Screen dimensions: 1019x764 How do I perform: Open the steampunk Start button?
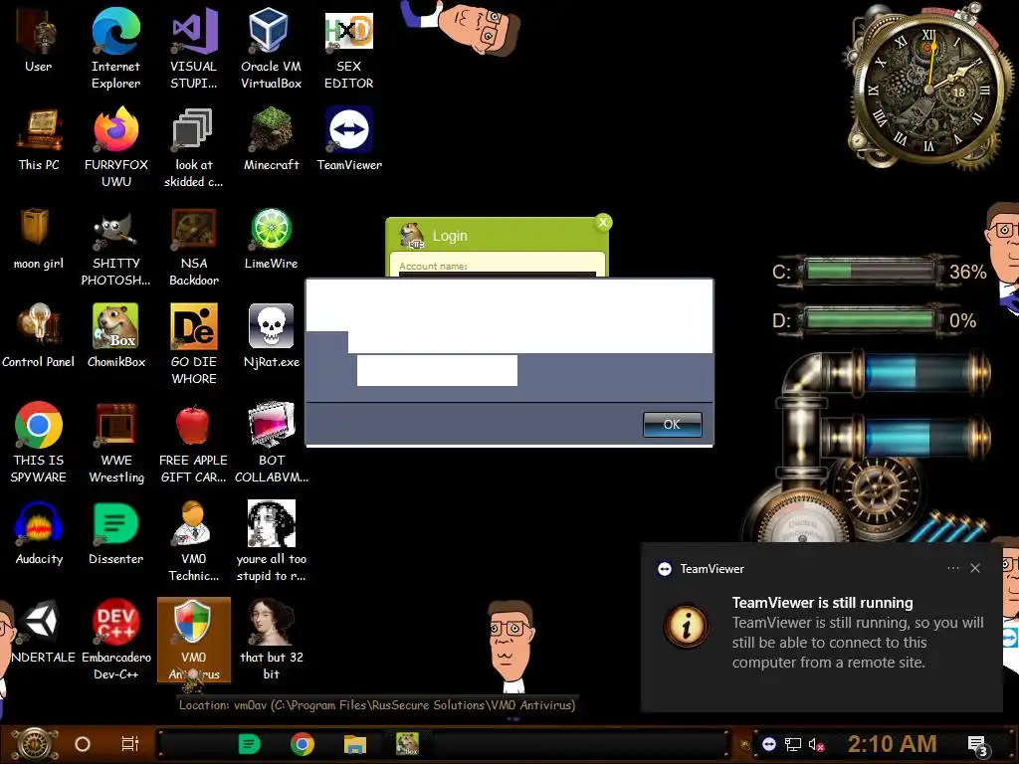click(35, 744)
